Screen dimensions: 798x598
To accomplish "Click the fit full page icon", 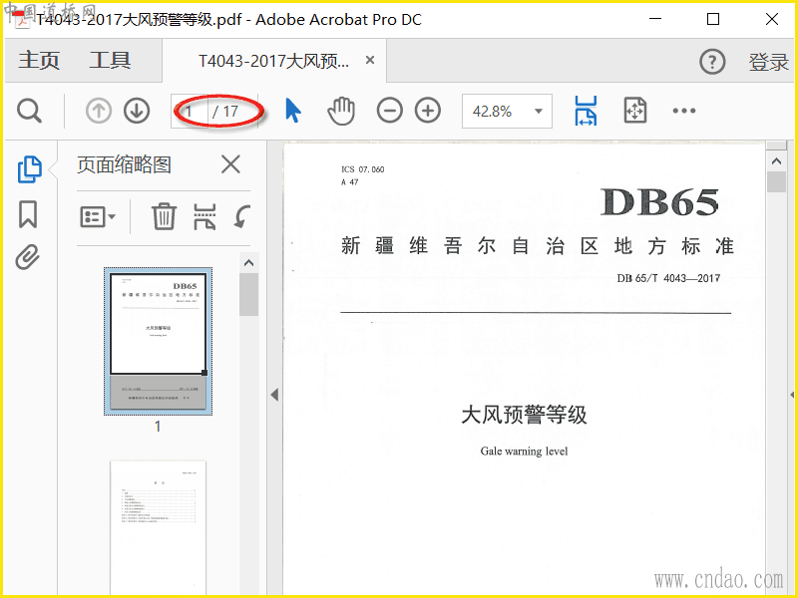I will pyautogui.click(x=635, y=111).
